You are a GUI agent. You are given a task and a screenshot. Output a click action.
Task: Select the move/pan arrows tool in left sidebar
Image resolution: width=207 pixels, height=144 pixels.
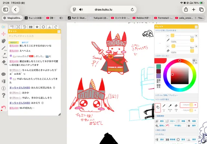click(x=4, y=34)
